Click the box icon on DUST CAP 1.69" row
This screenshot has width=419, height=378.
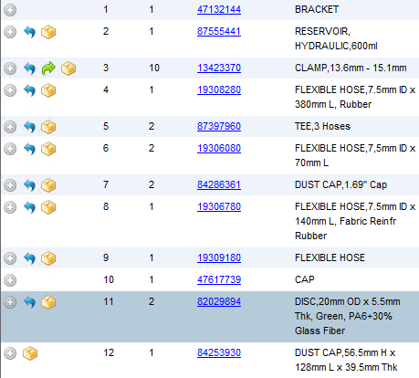pyautogui.click(x=48, y=185)
